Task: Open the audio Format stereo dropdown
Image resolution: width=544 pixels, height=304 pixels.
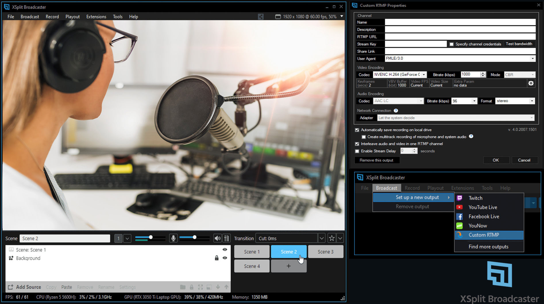Action: pyautogui.click(x=532, y=101)
